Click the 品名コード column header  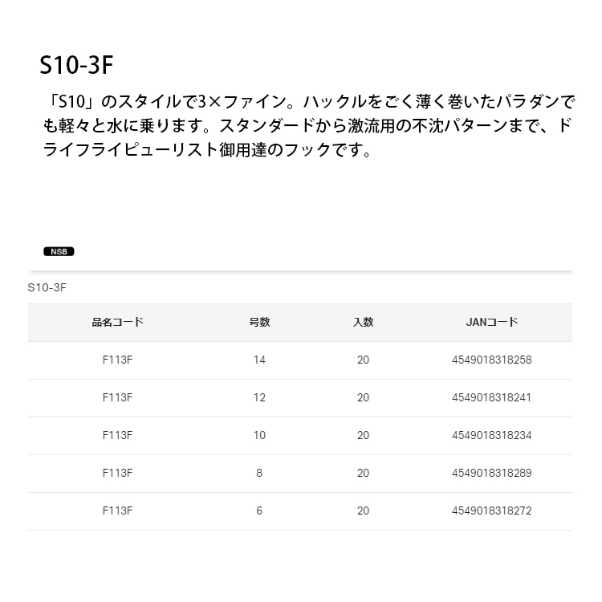pyautogui.click(x=118, y=323)
